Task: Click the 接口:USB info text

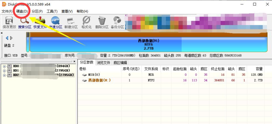Action: click(x=11, y=55)
